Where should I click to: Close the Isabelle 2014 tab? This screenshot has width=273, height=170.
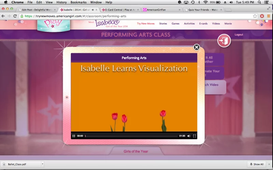point(96,10)
